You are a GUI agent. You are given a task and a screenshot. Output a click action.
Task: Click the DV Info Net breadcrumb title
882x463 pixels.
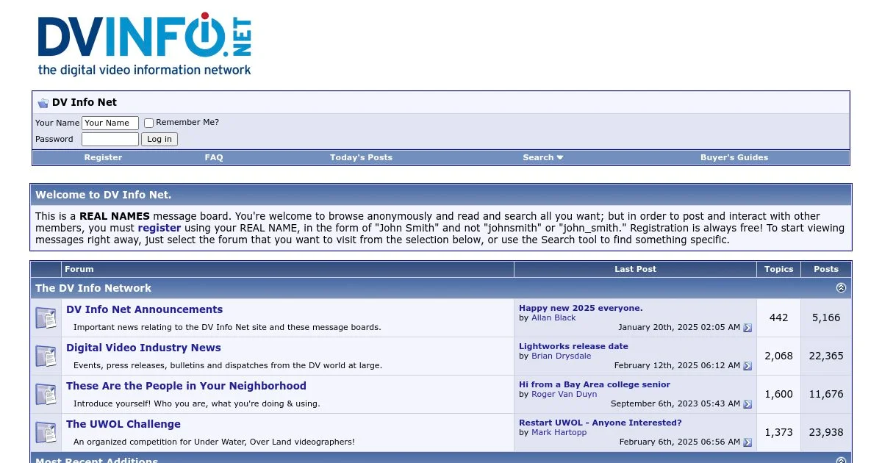[85, 102]
